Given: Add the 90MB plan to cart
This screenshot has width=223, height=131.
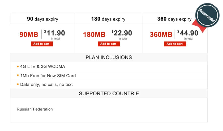Looking at the screenshot, I should [42, 44].
